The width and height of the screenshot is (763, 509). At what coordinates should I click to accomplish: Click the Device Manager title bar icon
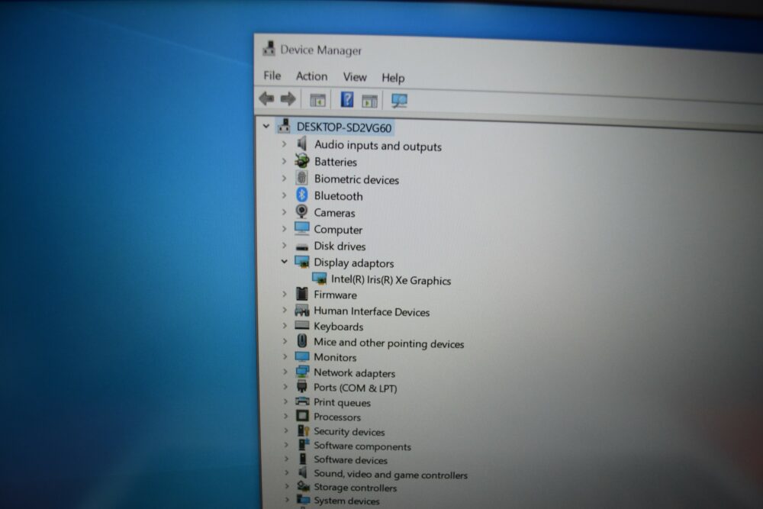tap(269, 48)
